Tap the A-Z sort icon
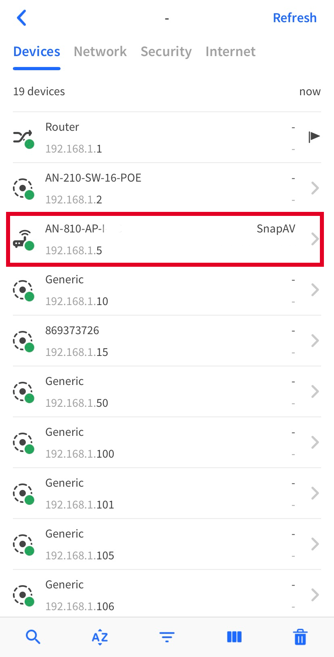This screenshot has width=334, height=657. [x=100, y=637]
